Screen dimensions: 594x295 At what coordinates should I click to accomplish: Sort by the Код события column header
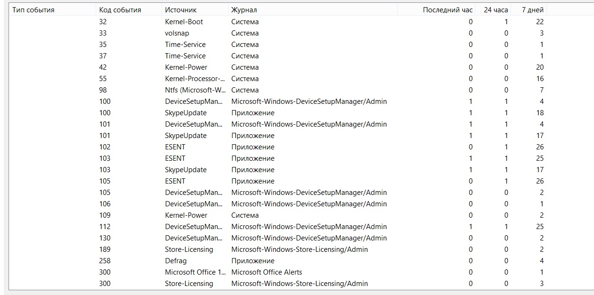(x=120, y=10)
